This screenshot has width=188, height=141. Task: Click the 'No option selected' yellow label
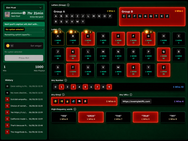(x=15, y=29)
